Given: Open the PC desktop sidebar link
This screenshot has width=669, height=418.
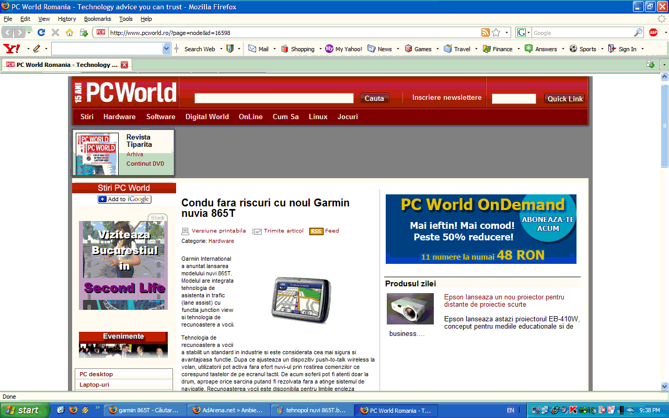Looking at the screenshot, I should pos(96,374).
